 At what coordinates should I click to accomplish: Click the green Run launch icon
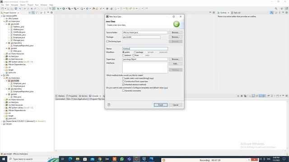pos(64,9)
